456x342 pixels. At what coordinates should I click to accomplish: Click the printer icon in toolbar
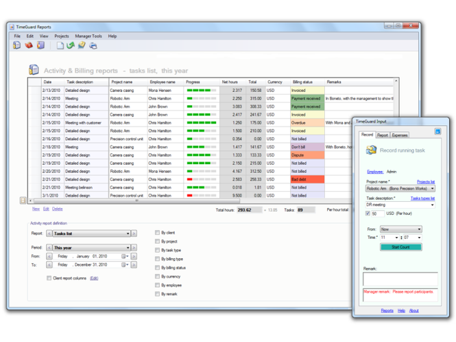click(93, 46)
